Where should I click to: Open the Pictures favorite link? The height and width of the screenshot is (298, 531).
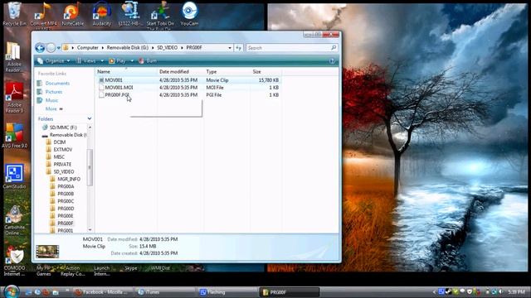point(53,92)
